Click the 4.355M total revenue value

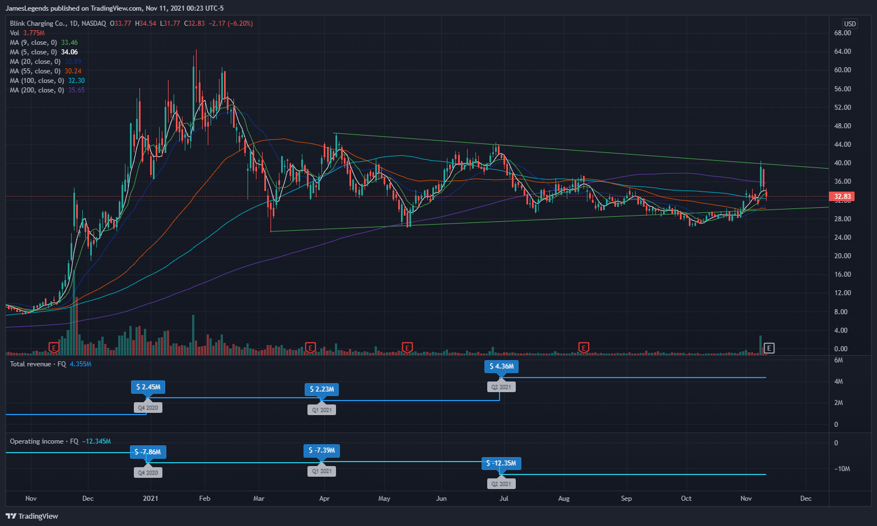tap(81, 364)
